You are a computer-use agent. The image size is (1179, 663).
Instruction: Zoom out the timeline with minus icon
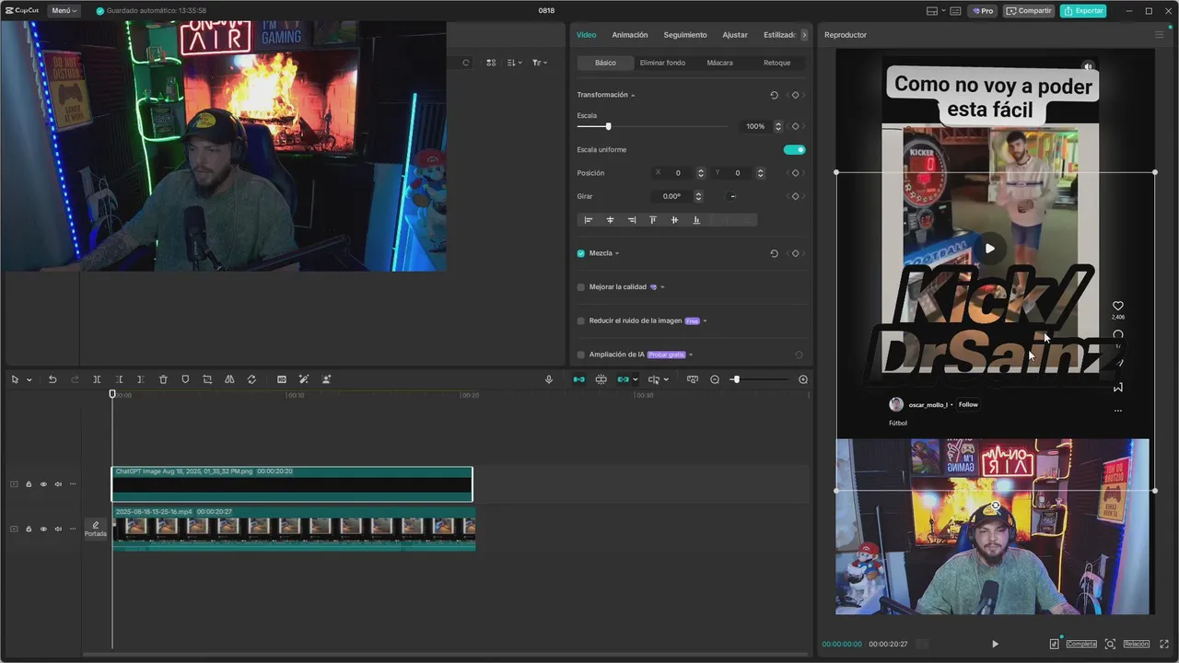pyautogui.click(x=715, y=379)
